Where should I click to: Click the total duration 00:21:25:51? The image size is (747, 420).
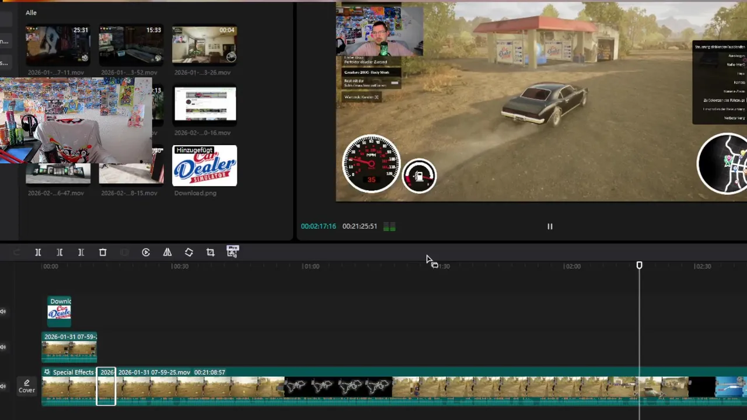click(x=359, y=226)
